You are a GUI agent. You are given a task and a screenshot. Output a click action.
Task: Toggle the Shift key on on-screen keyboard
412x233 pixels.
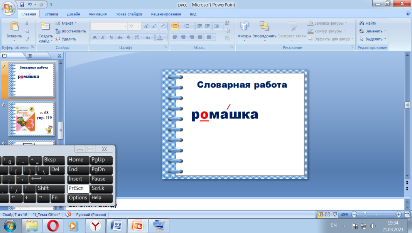point(51,189)
